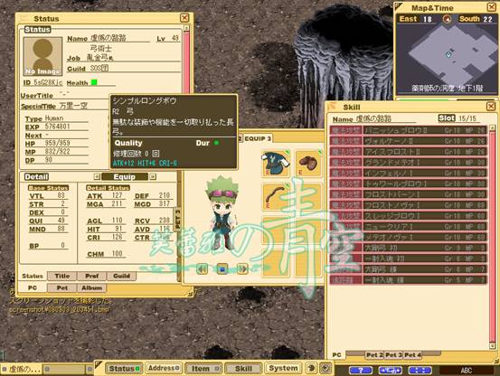Image resolution: width=500 pixels, height=376 pixels.
Task: Click the pink Skill list scrollbar track
Action: coord(493,237)
